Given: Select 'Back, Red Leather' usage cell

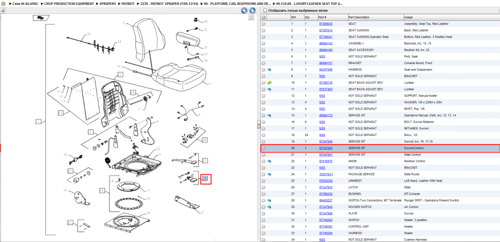Looking at the screenshot, I should pos(416,30).
